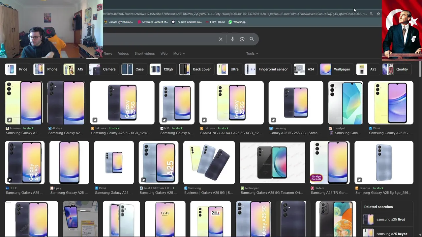Open Teknosa A25 5g 8gb_256 link
This screenshot has width=422, height=237.
click(383, 193)
